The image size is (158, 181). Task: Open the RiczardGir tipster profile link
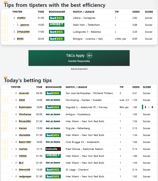[x=25, y=121]
